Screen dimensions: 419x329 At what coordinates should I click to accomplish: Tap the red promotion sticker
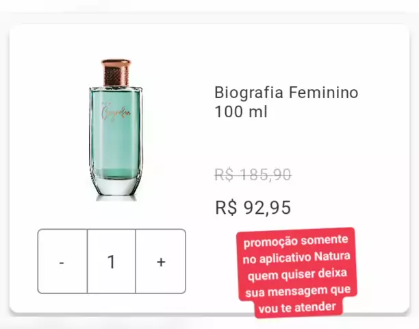296,273
